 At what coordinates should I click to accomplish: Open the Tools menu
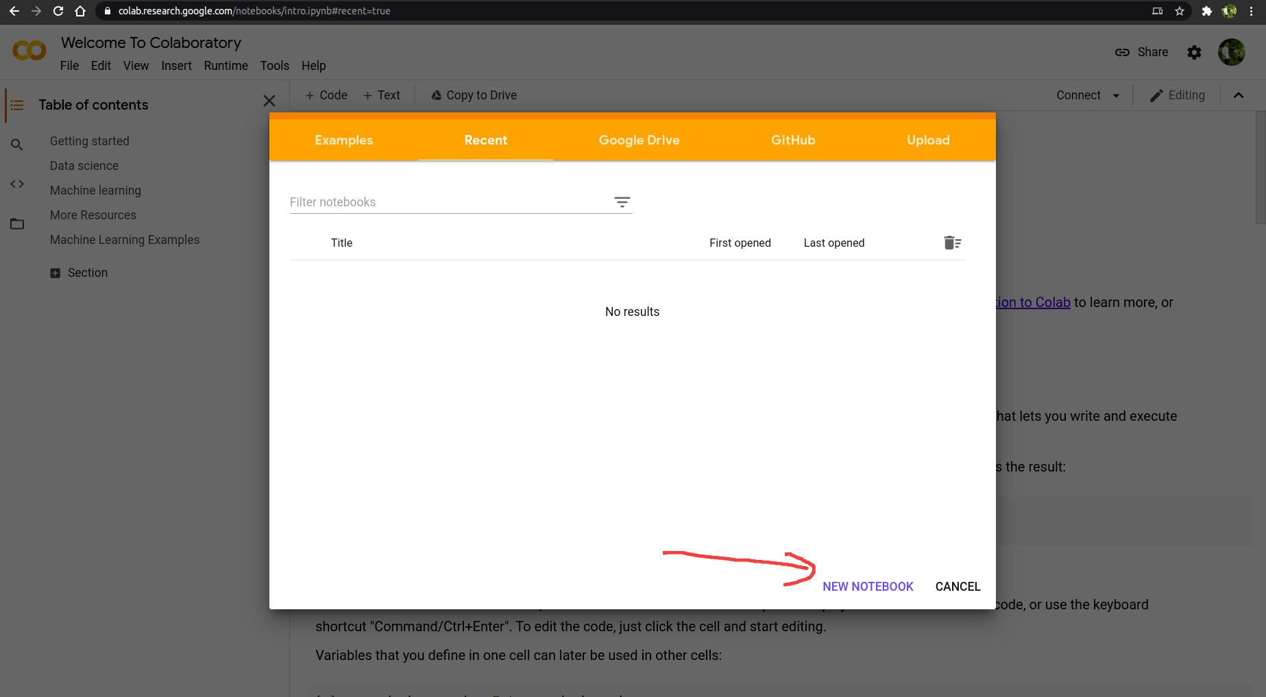(275, 66)
